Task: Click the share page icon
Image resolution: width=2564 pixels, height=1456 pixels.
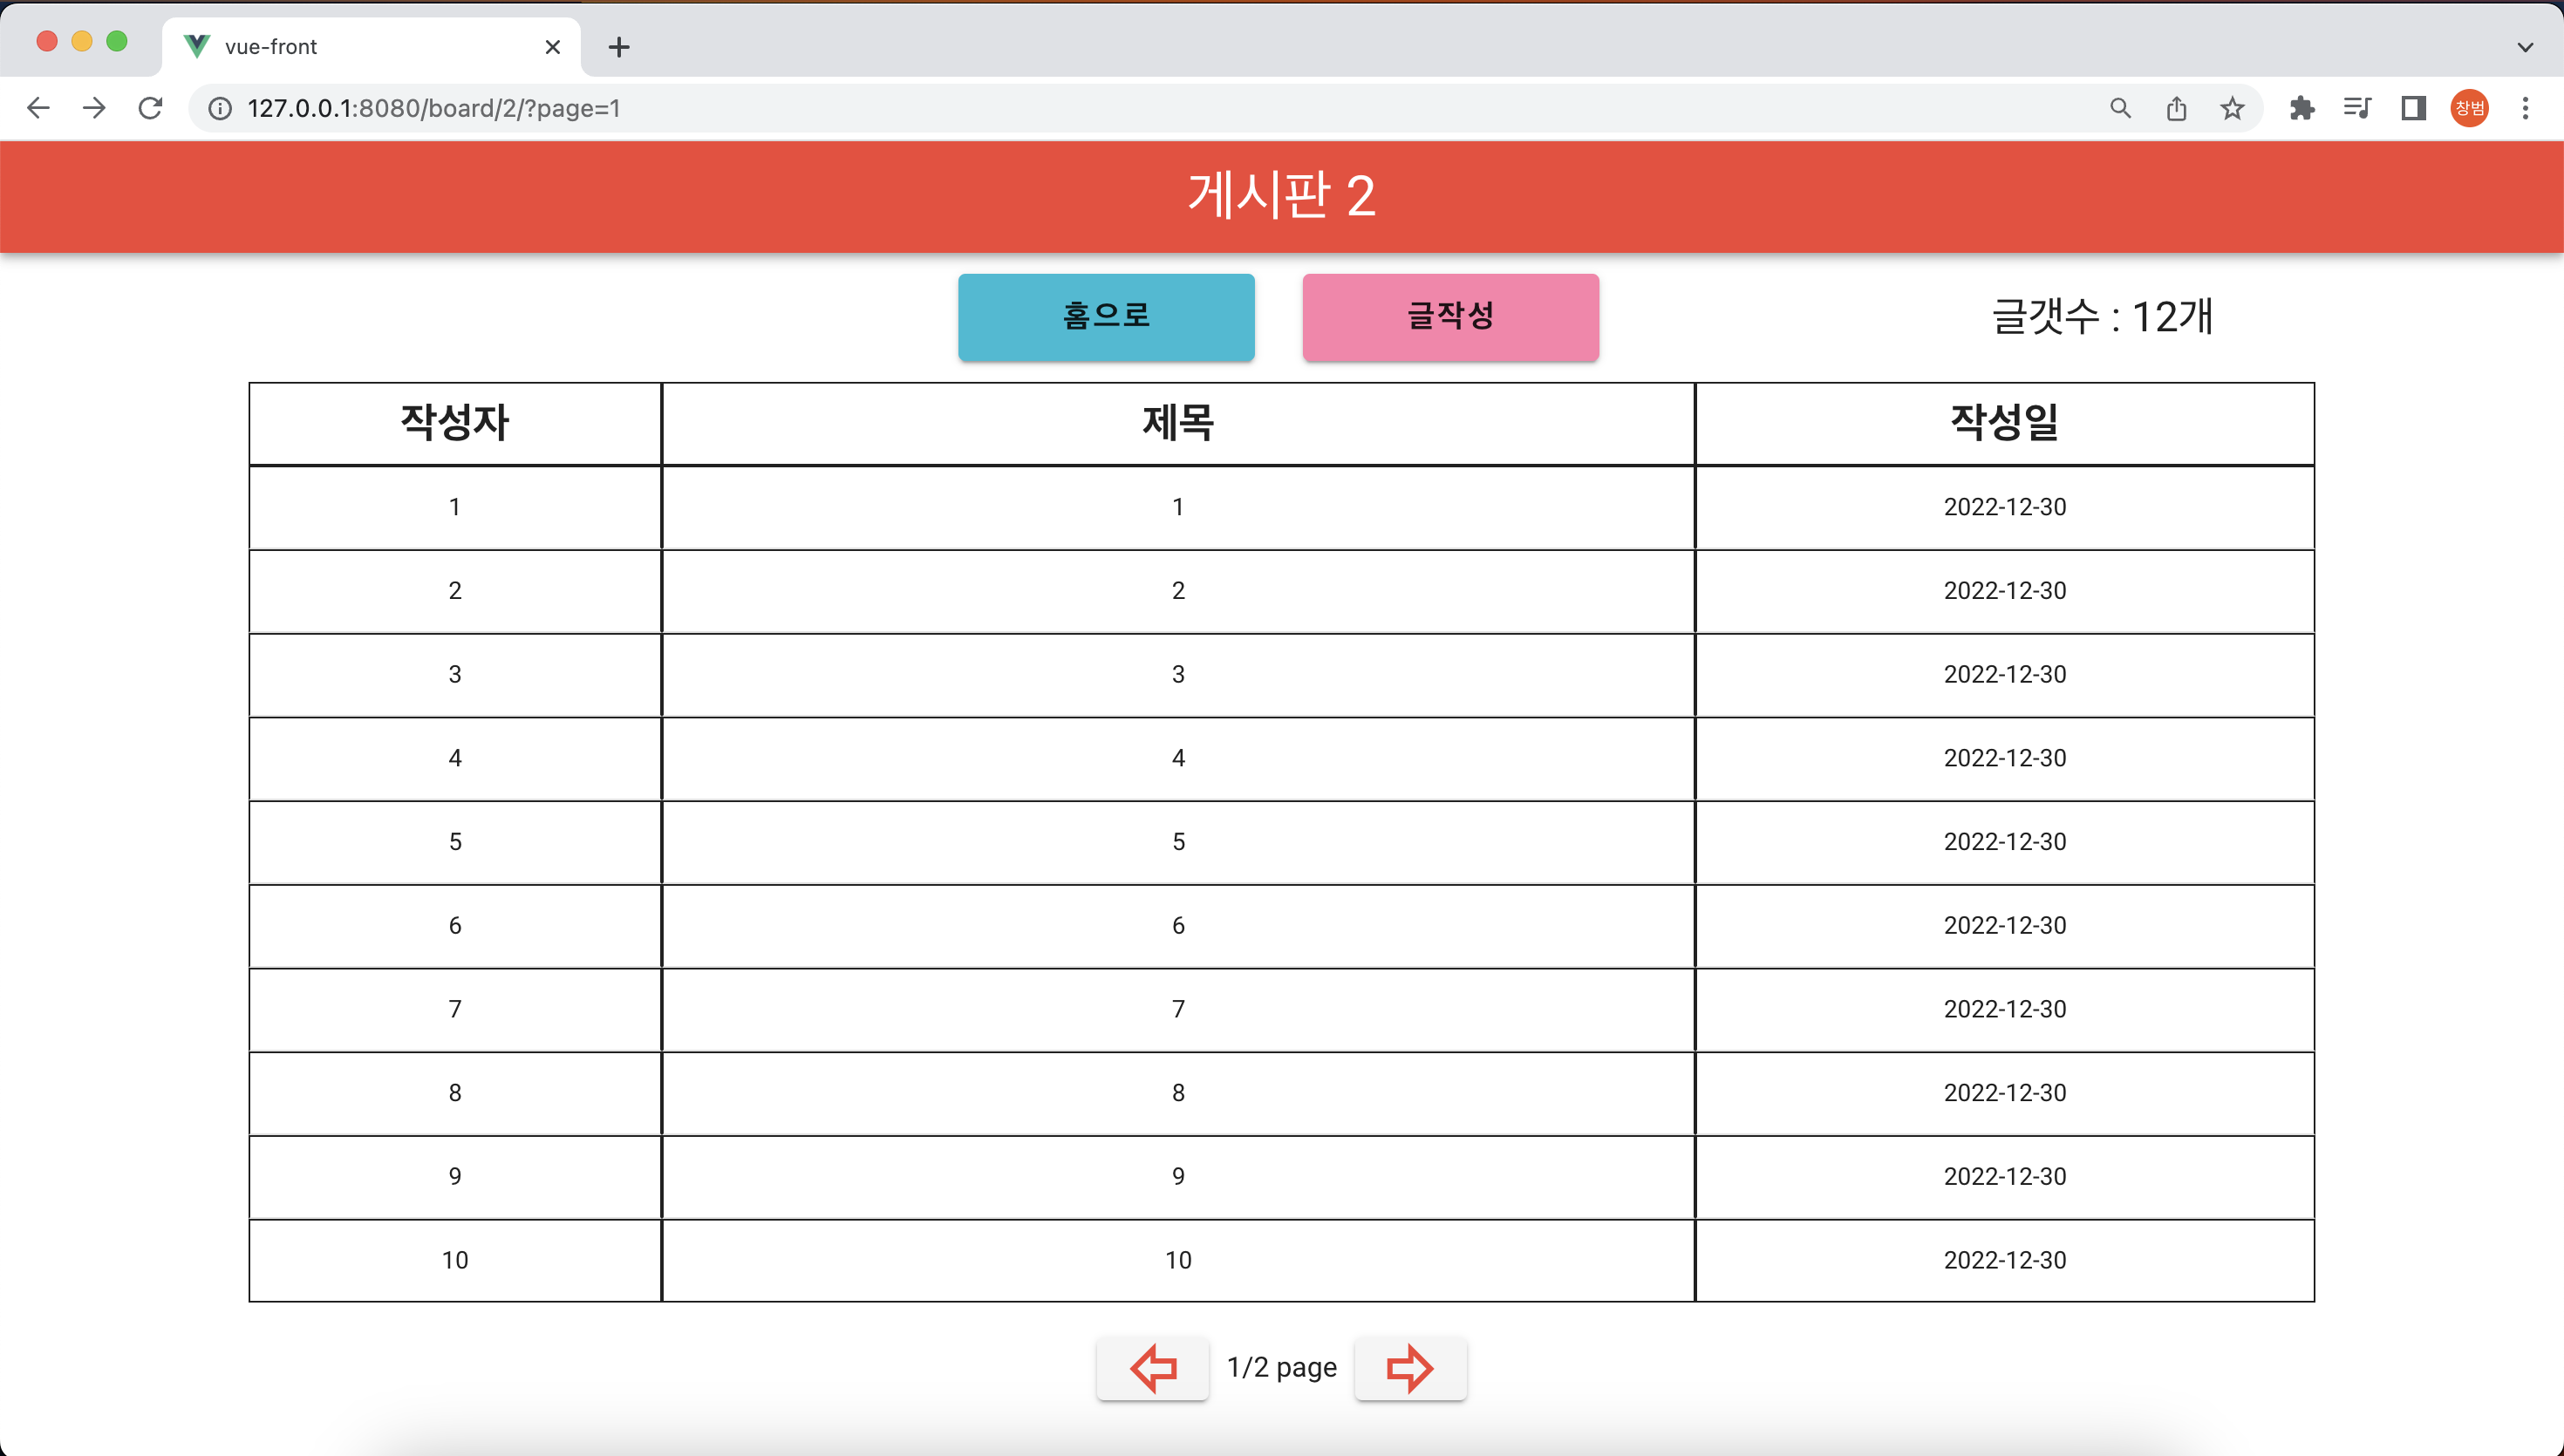Action: 2176,108
